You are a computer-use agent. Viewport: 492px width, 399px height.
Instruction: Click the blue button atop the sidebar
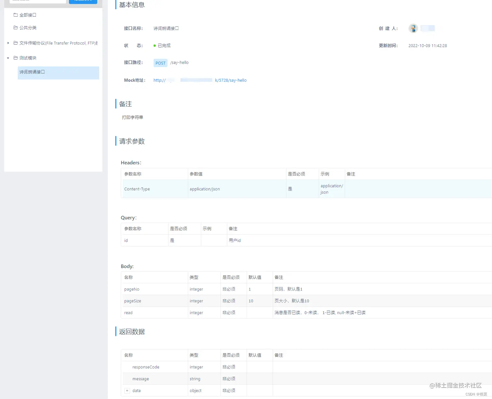83,1
